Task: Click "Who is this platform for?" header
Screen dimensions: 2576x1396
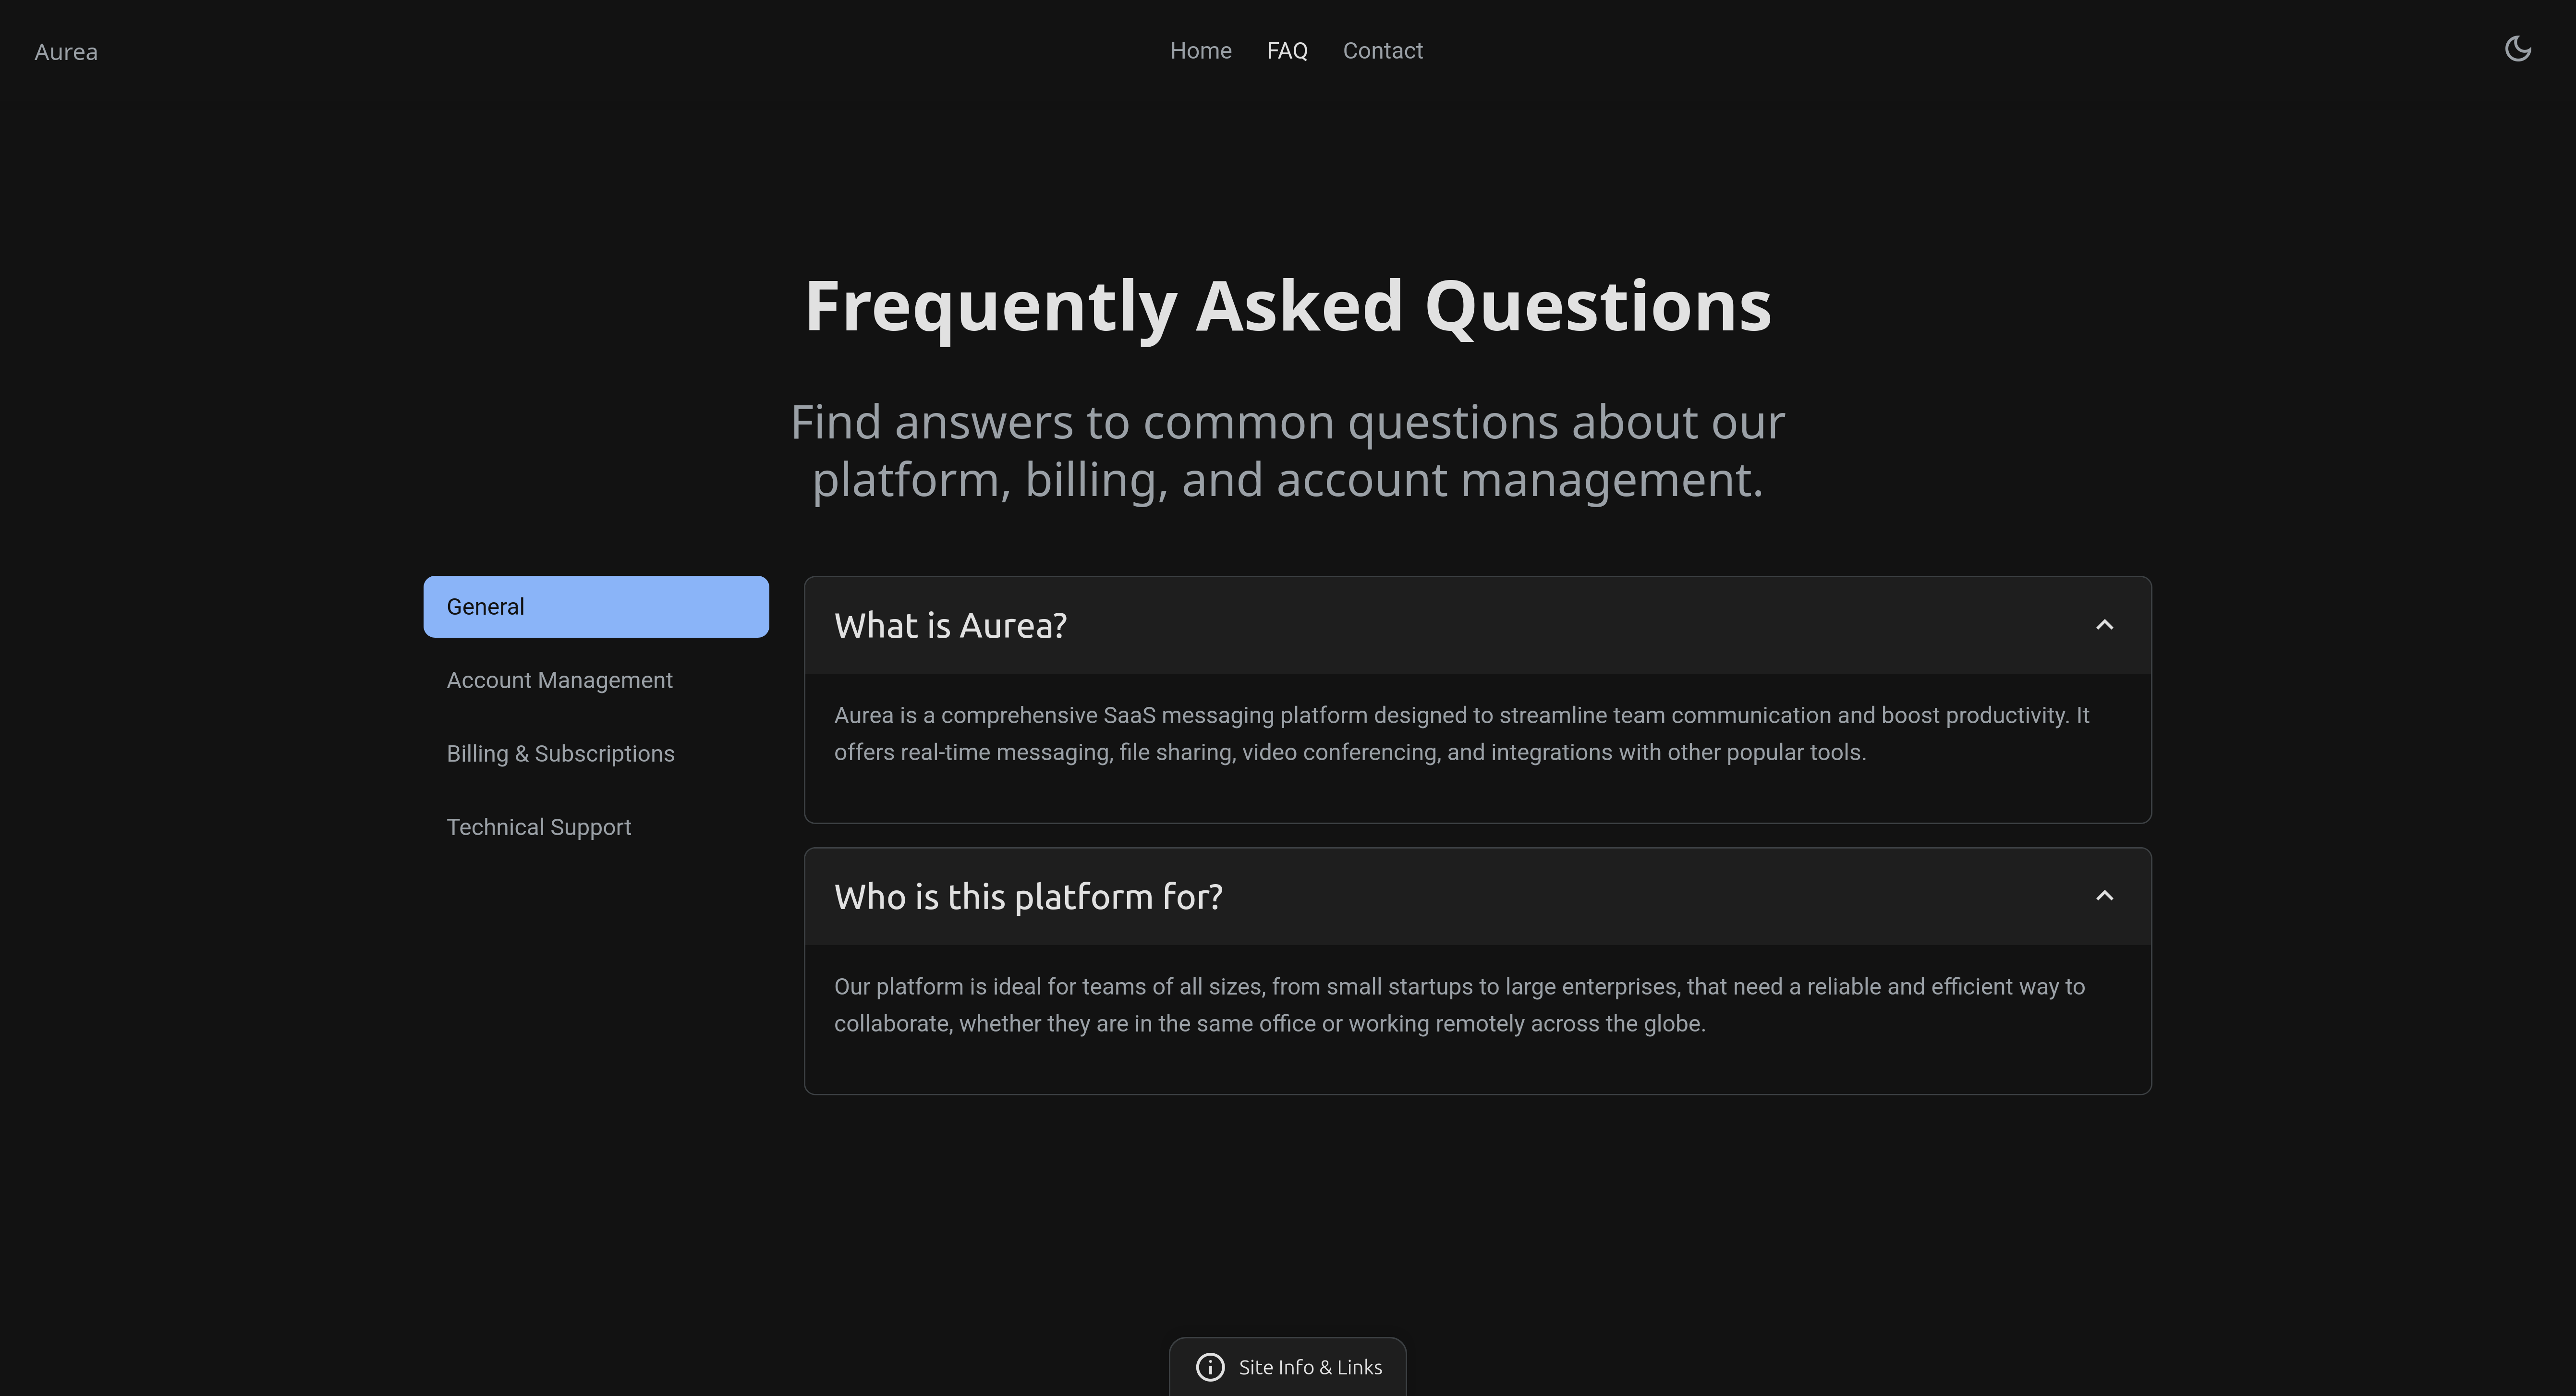Action: [x=1028, y=897]
